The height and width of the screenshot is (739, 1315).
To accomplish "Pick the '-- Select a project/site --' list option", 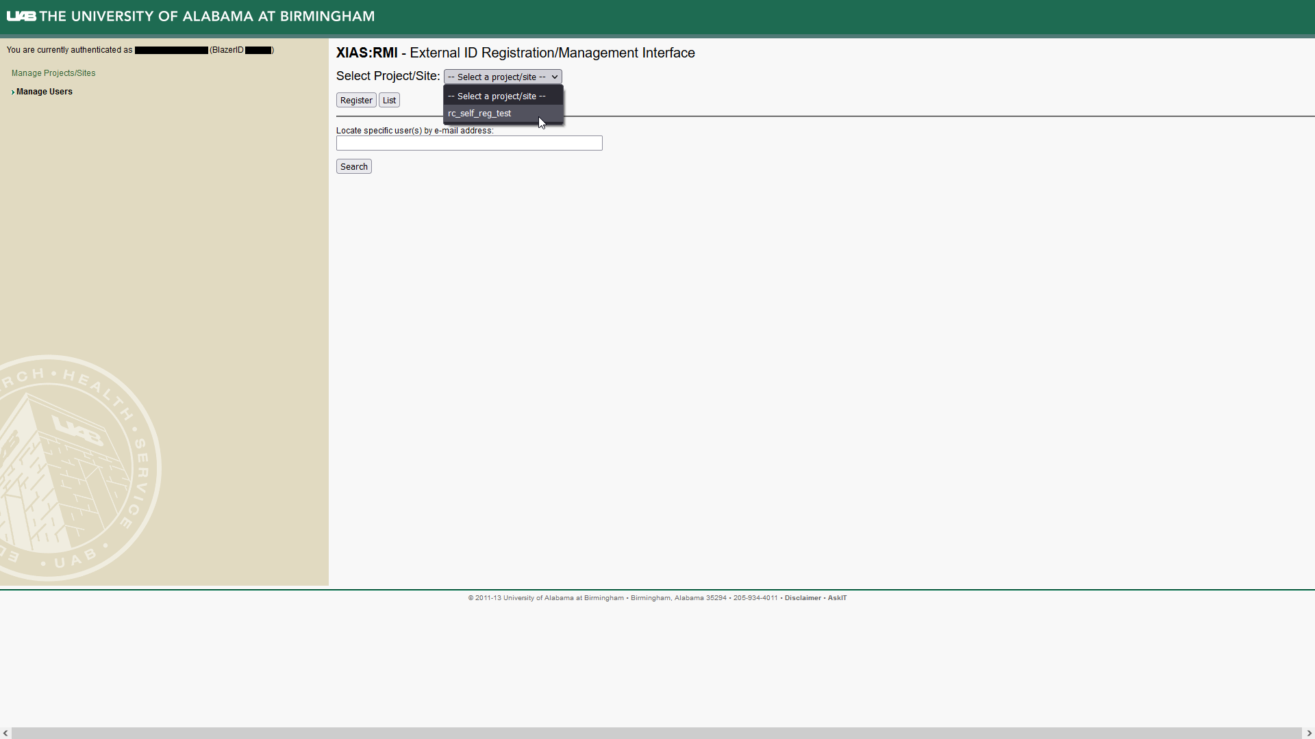I will tap(503, 96).
